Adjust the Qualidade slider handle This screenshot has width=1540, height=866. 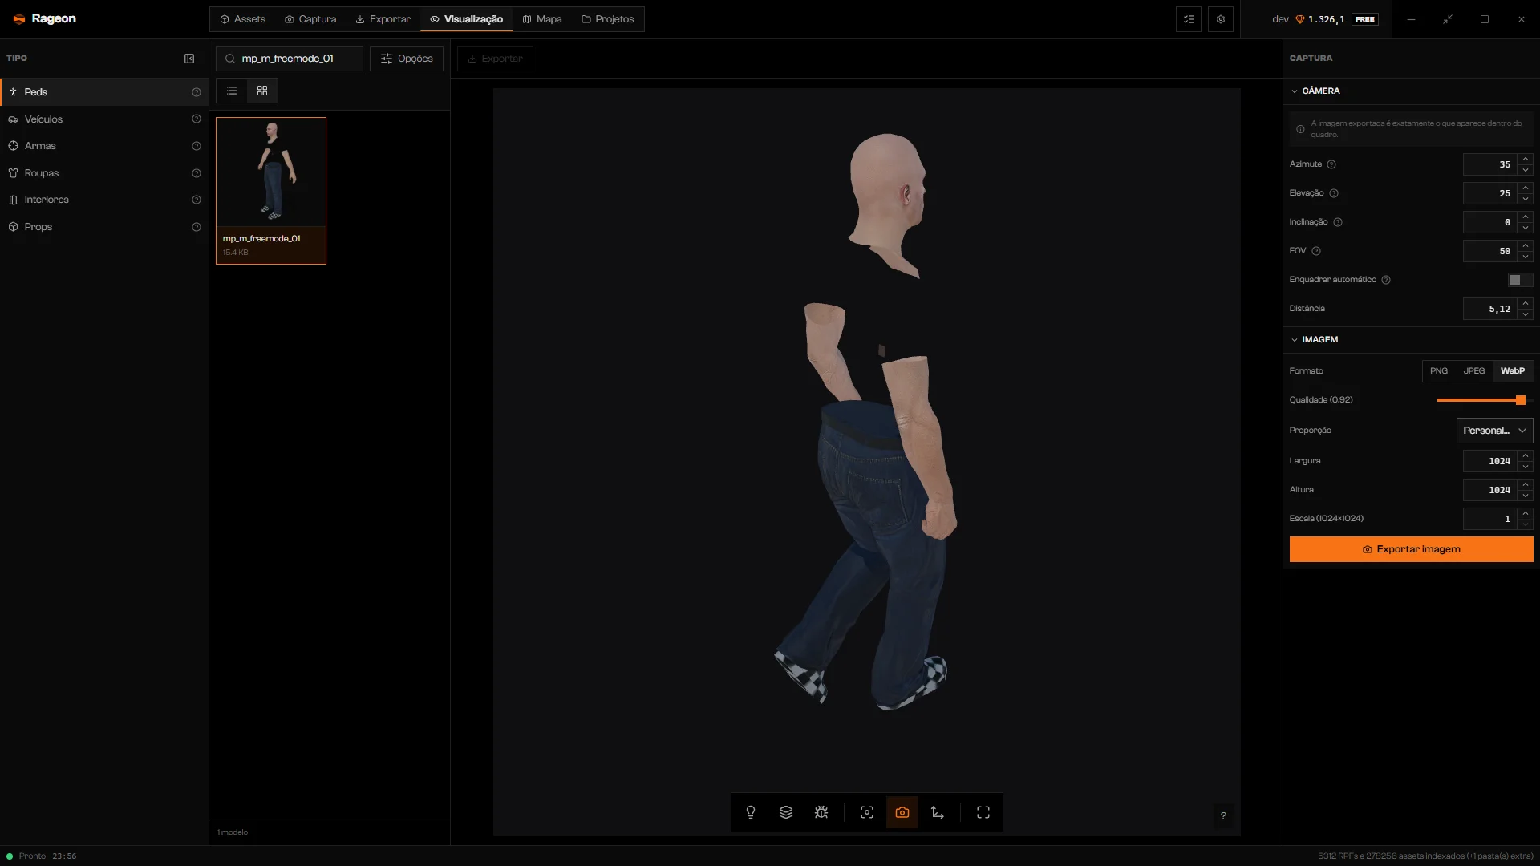1520,400
